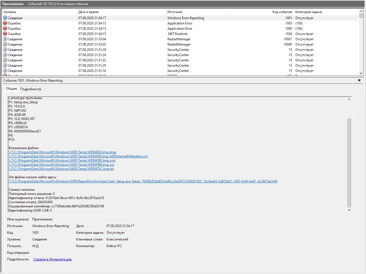Click info icon of SecurityCenter 21:31:18 row
Screen dimensions: 366x274
tap(5, 71)
